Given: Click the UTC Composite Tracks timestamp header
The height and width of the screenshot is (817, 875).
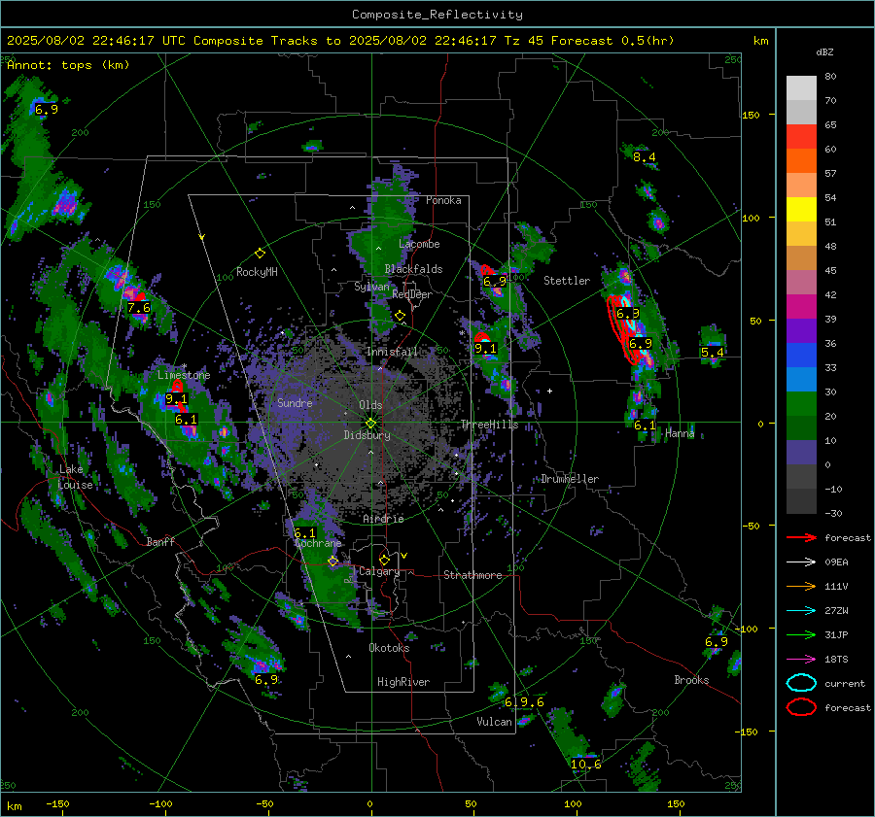Looking at the screenshot, I should point(340,41).
